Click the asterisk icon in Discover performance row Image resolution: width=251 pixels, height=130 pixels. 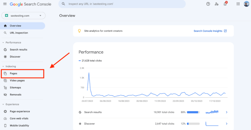(80, 124)
